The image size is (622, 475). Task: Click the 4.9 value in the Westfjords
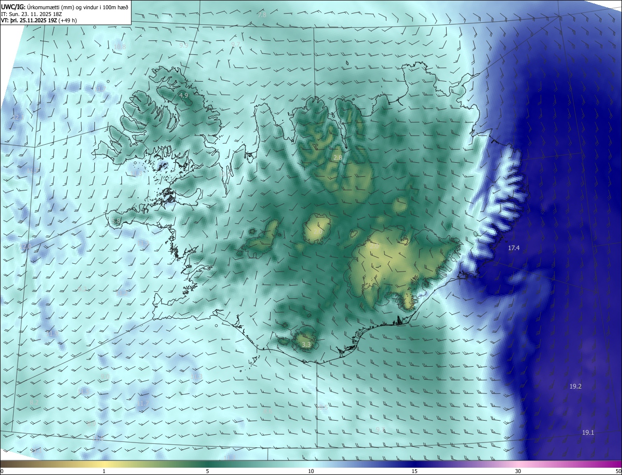183,96
